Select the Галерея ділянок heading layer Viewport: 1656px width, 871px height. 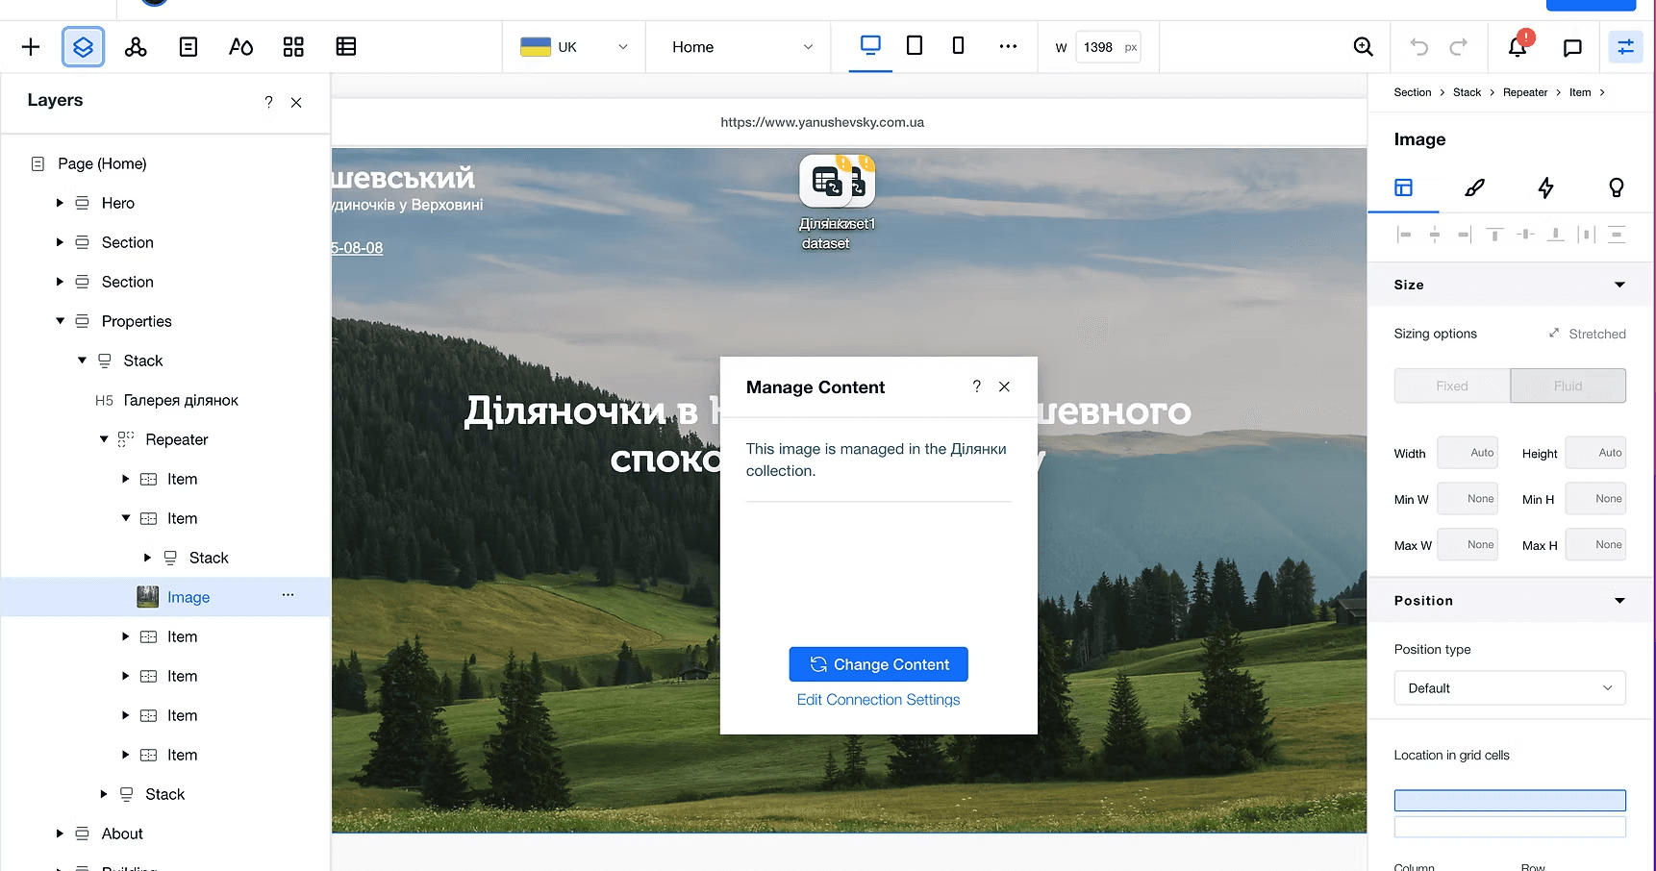tap(180, 400)
